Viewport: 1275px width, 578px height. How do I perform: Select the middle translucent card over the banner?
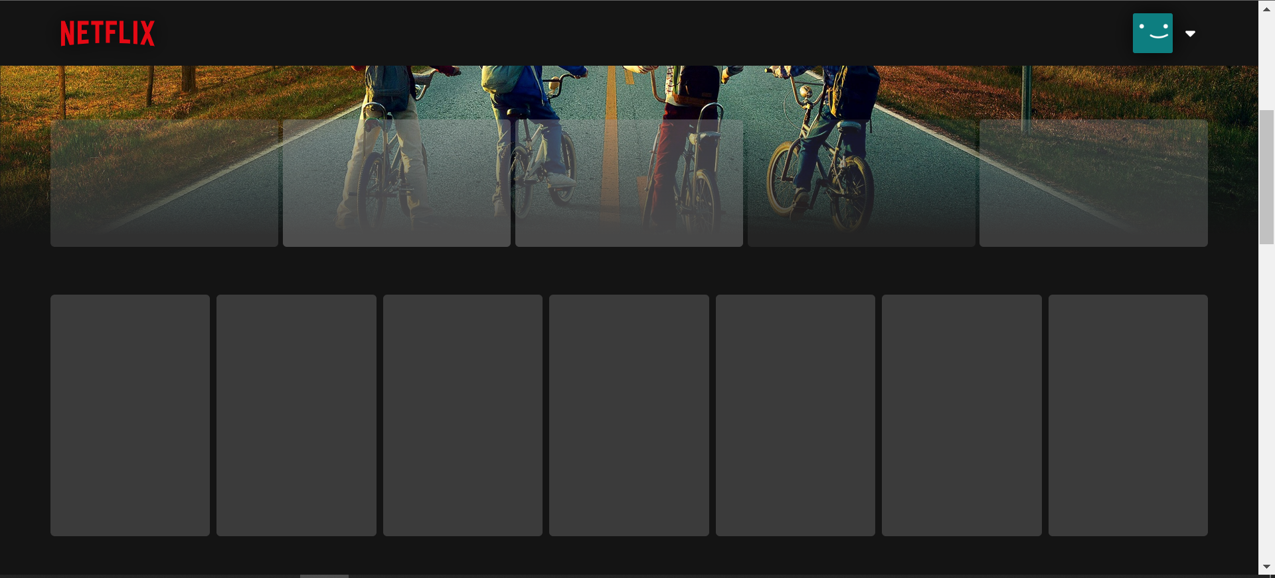[629, 183]
